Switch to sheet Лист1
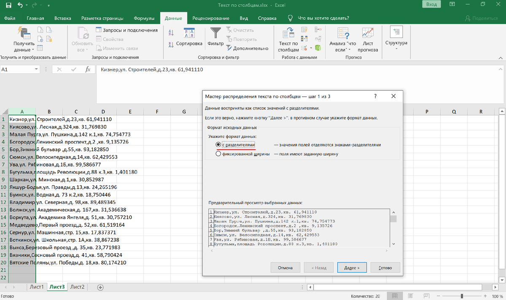The width and height of the screenshot is (506, 300). point(36,287)
